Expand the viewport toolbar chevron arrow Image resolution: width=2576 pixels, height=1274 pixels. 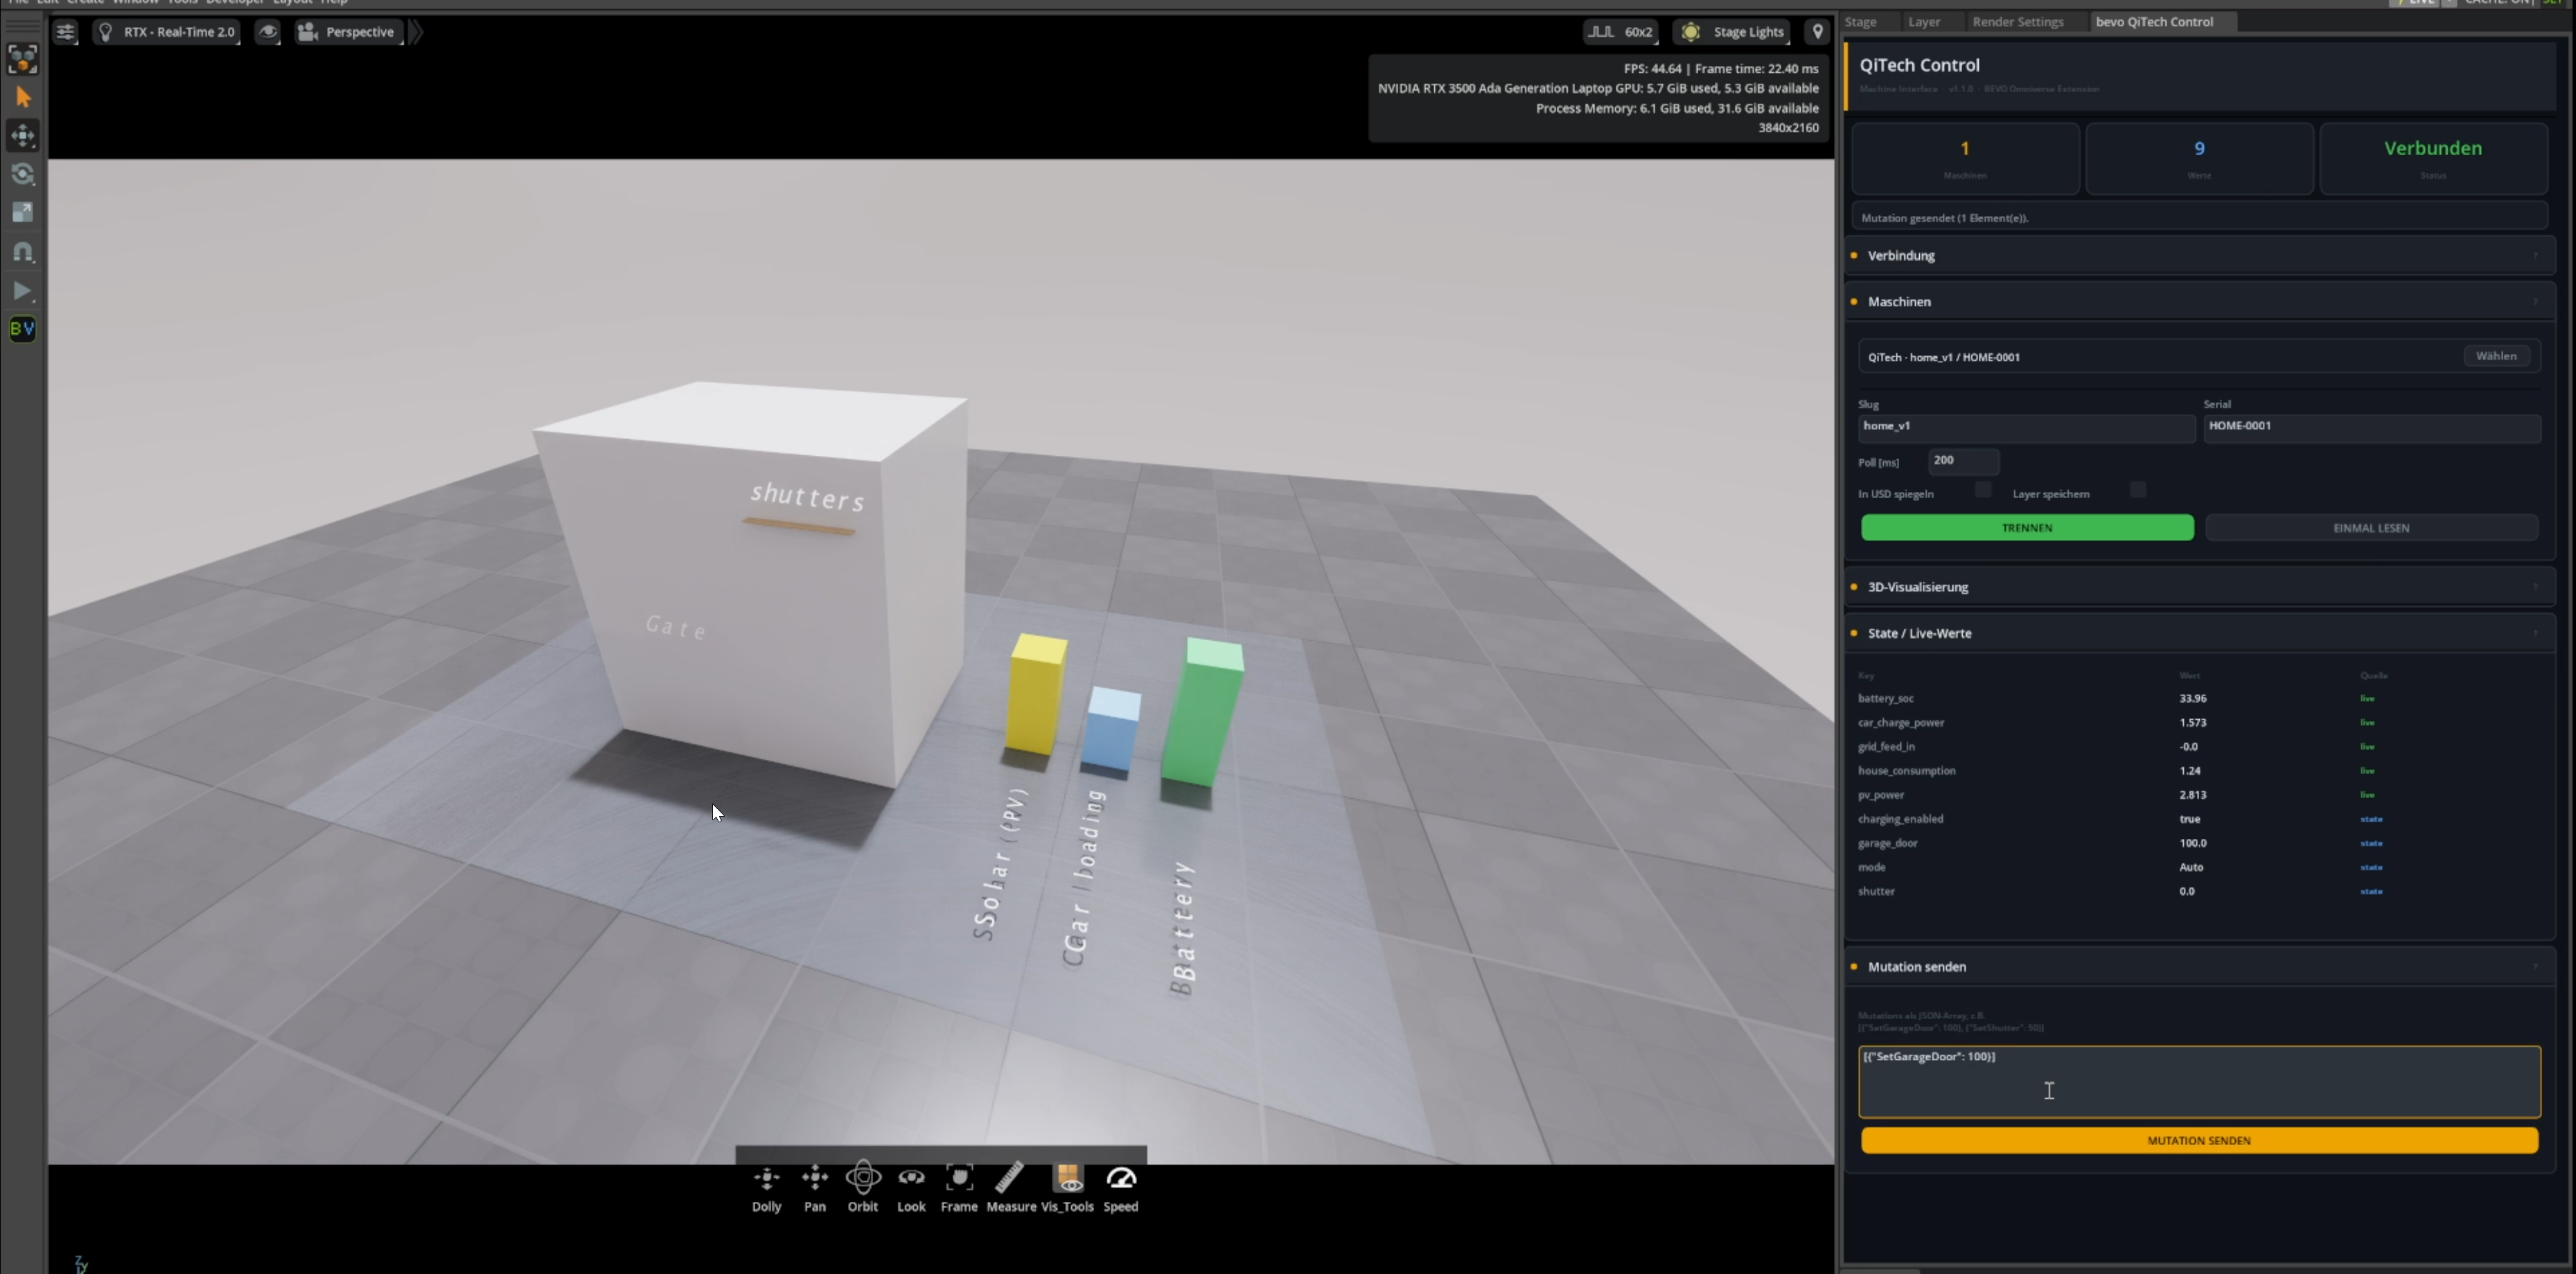(416, 32)
